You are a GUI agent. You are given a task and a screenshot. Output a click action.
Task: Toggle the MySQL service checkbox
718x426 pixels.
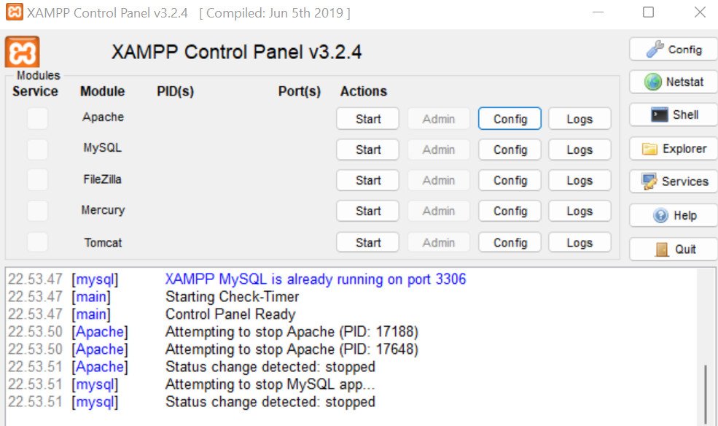coord(37,150)
